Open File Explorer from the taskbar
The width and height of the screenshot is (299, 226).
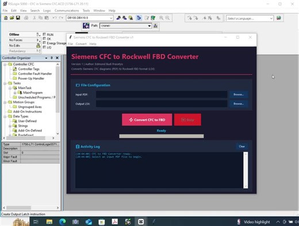coord(49,222)
